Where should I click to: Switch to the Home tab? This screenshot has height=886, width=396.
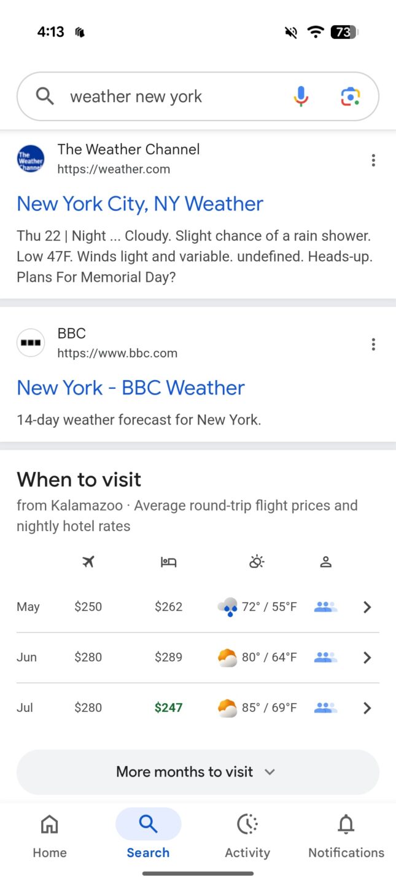[49, 835]
